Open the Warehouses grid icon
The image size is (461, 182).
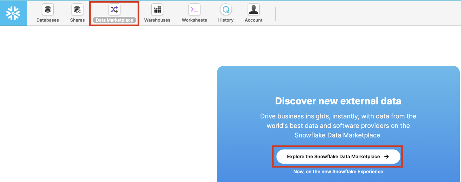click(x=157, y=10)
